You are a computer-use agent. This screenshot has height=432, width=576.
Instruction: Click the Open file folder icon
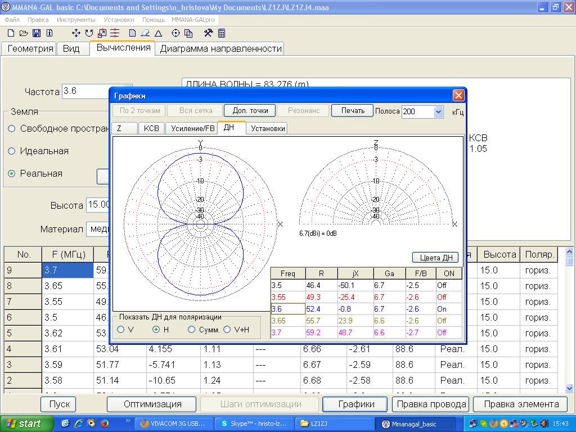tap(24, 33)
